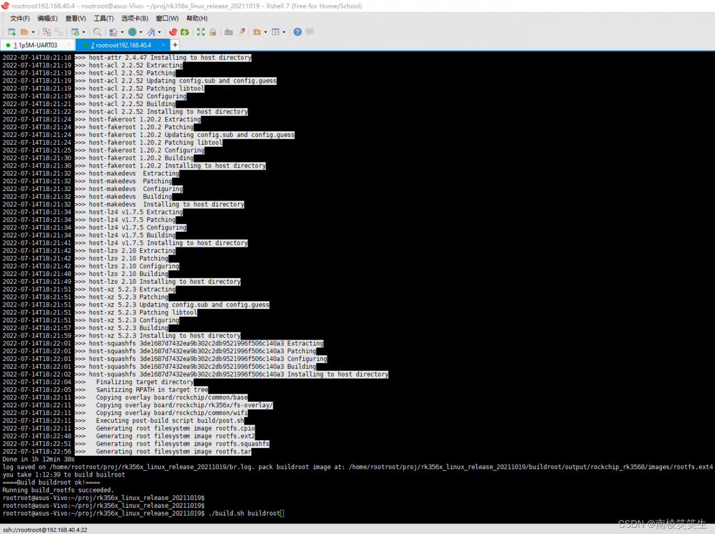Click 'host-xz 5.2.3 Configuring' log line
The width and height of the screenshot is (715, 534).
click(x=134, y=320)
